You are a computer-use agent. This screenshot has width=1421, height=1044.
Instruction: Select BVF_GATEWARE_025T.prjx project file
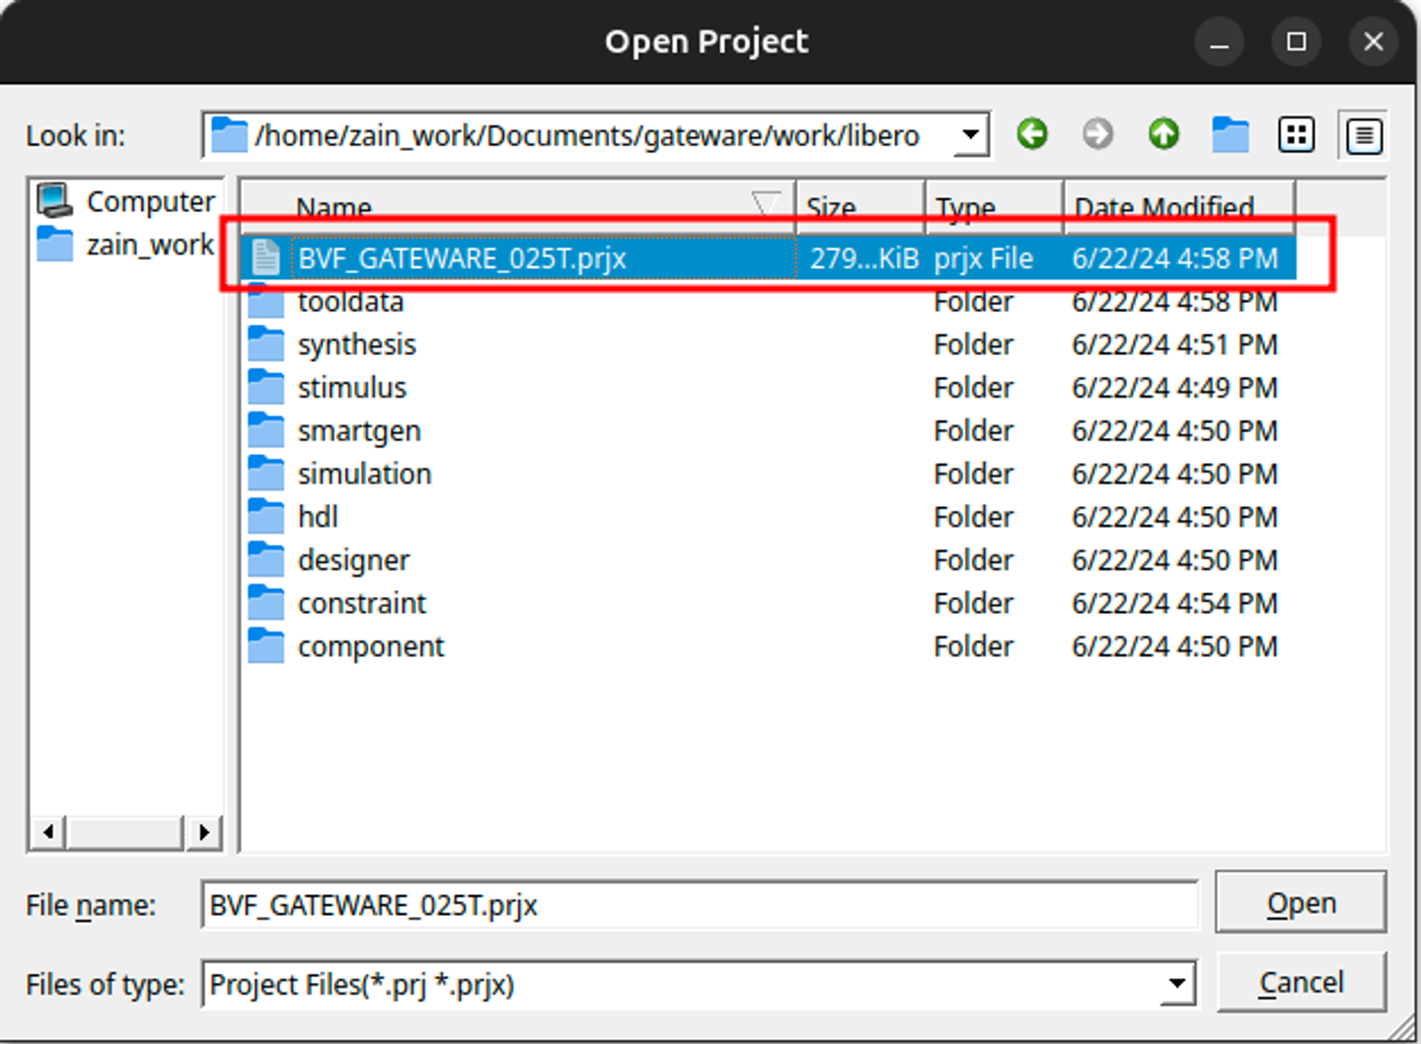pos(462,259)
